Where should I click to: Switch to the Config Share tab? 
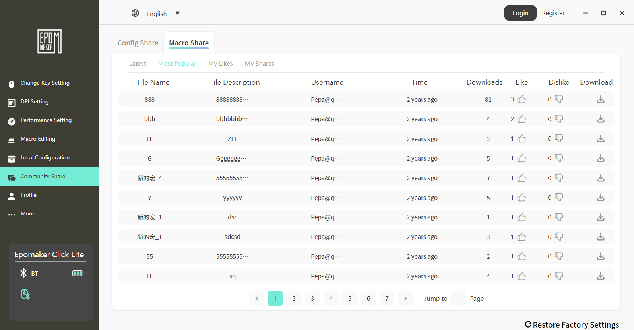pyautogui.click(x=138, y=43)
